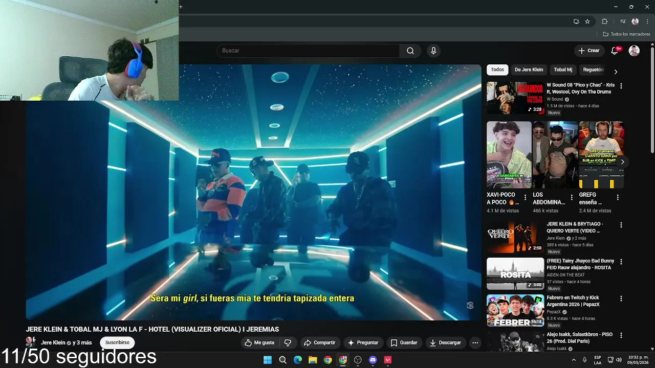Open 'y 3 más' collaborators link
Viewport: 655px width, 368px height.
pos(82,342)
